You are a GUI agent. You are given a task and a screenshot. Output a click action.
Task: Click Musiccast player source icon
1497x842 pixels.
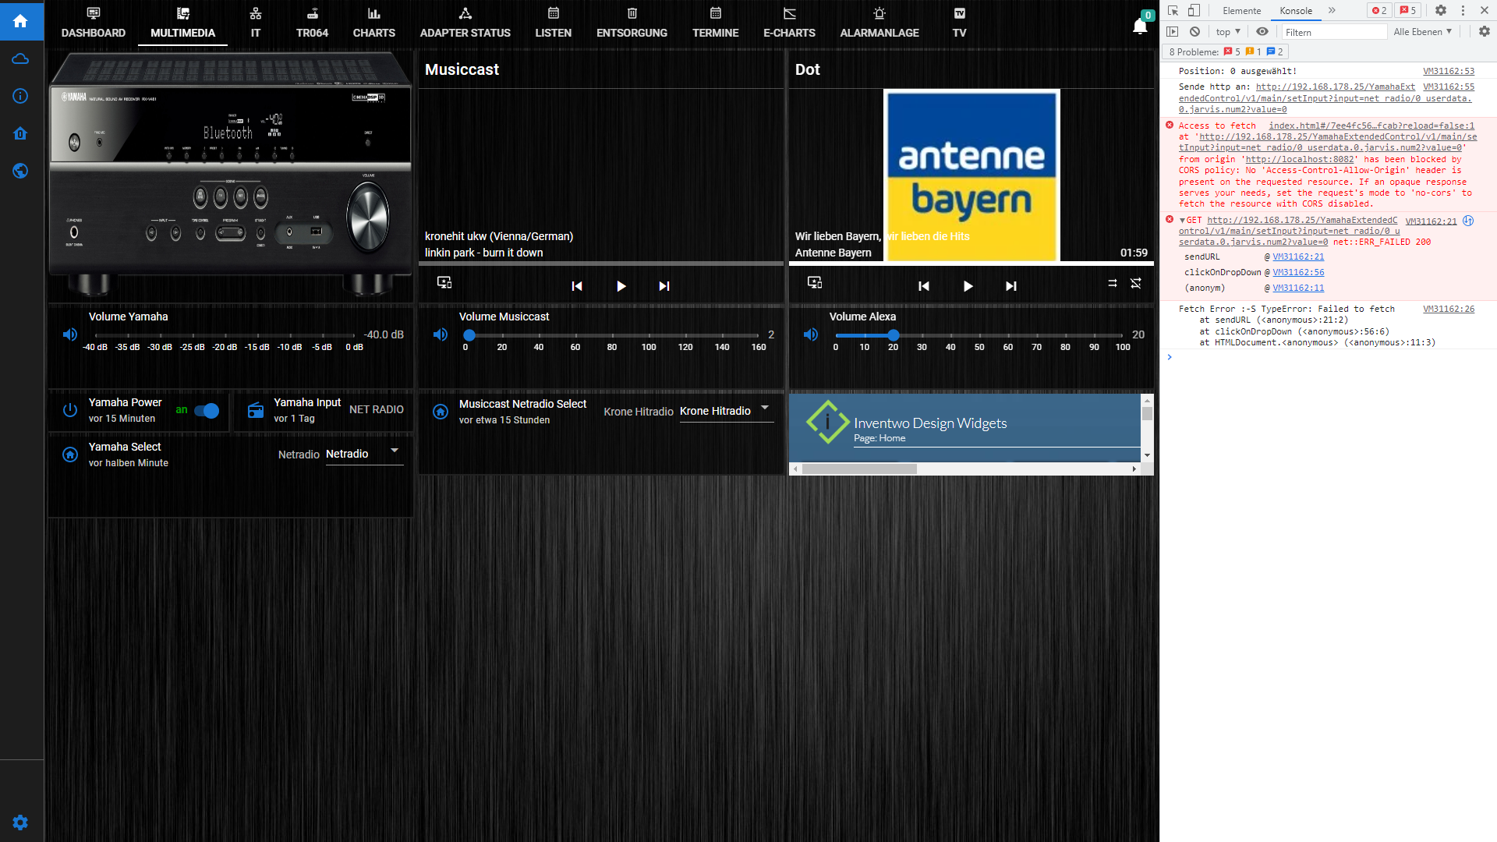pyautogui.click(x=444, y=282)
